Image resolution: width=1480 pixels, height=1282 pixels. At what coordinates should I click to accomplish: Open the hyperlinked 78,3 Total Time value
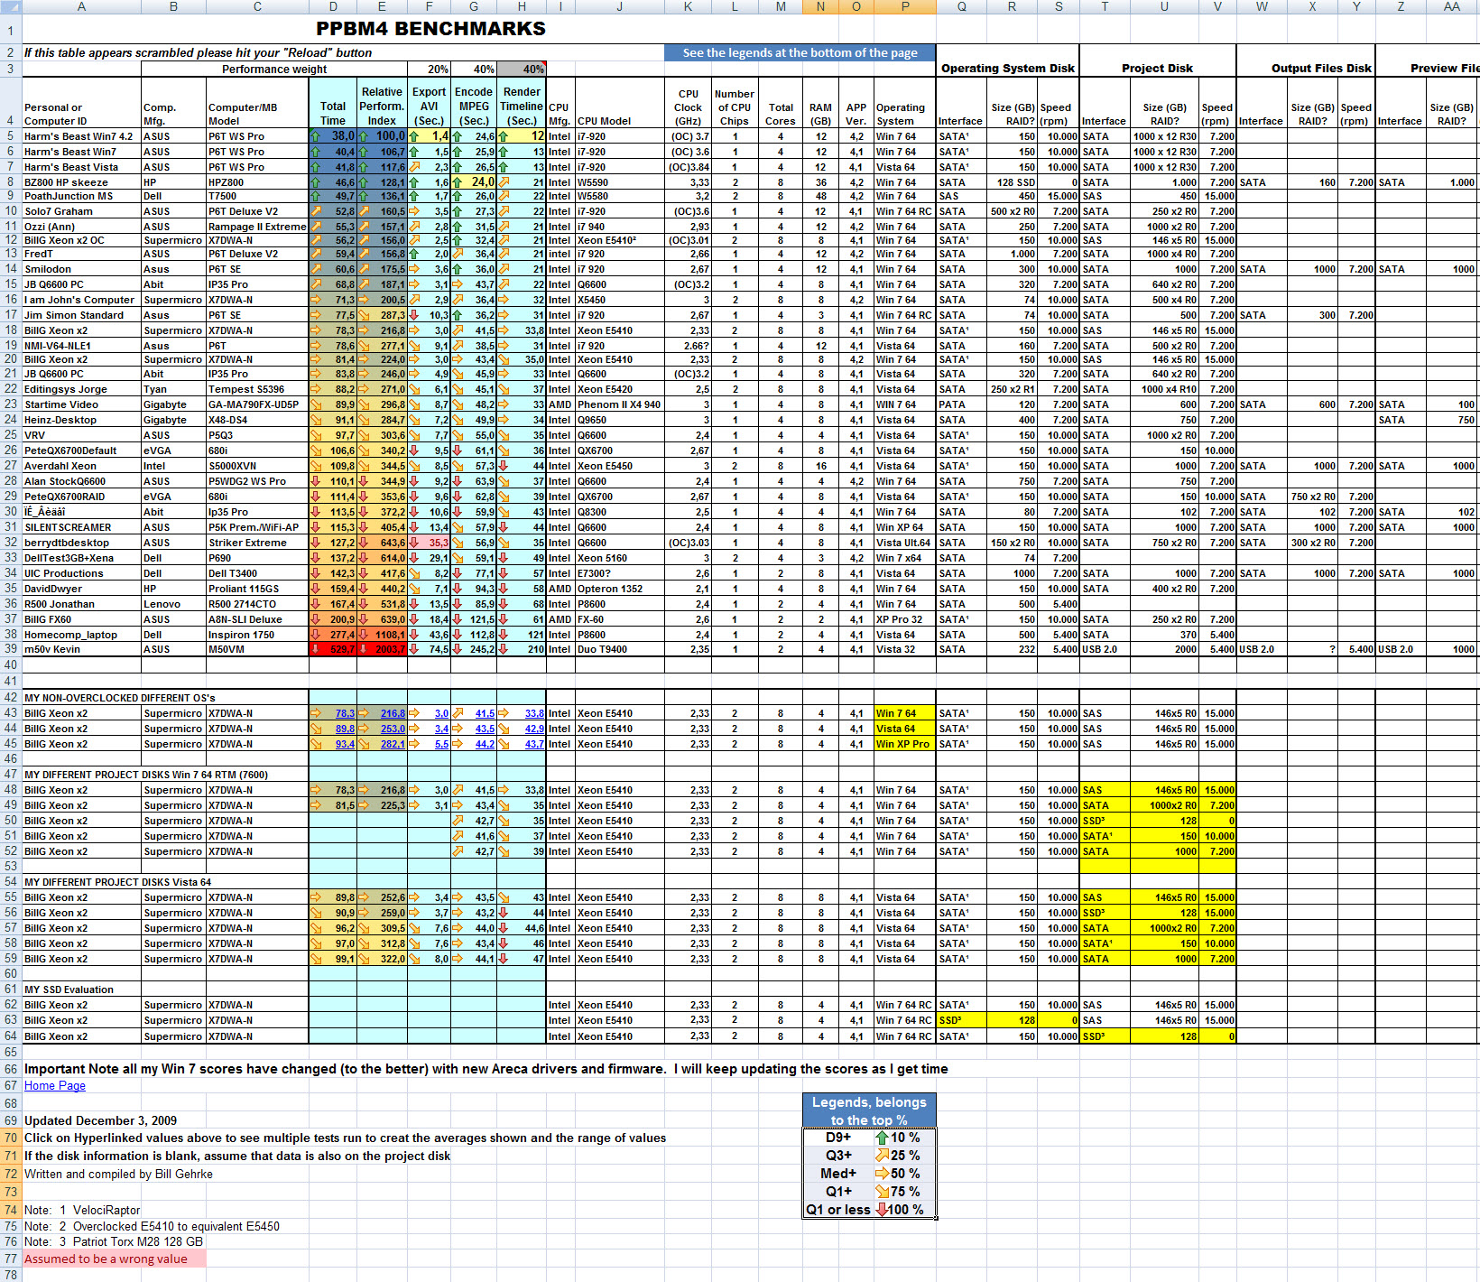click(345, 713)
